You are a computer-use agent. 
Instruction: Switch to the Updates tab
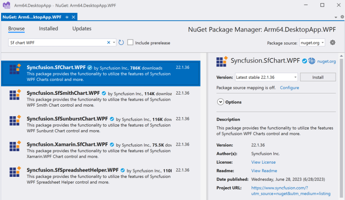pyautogui.click(x=82, y=29)
